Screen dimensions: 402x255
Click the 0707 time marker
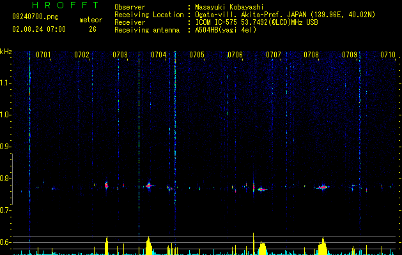274,55
